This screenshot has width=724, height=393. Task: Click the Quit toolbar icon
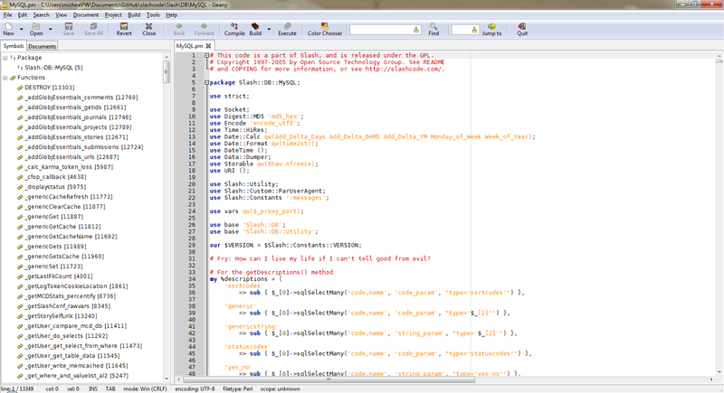(522, 29)
